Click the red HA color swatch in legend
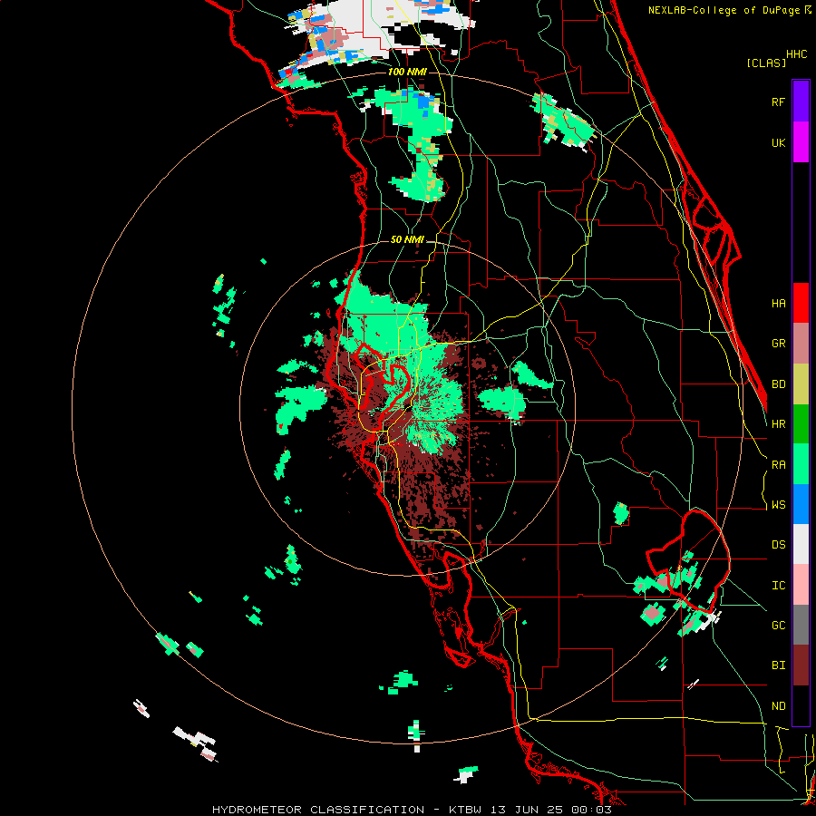This screenshot has height=816, width=816. pos(801,303)
